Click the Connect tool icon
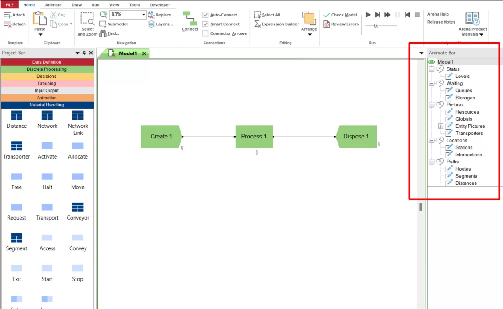This screenshot has width=503, height=309. (190, 18)
